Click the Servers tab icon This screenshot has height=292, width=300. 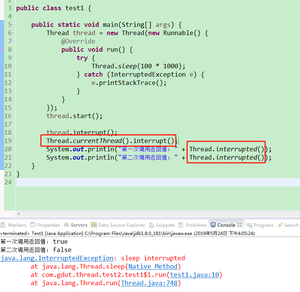click(x=66, y=224)
